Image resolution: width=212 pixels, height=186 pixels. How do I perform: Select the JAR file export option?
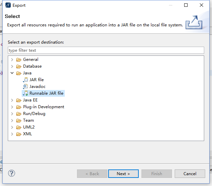point(37,80)
